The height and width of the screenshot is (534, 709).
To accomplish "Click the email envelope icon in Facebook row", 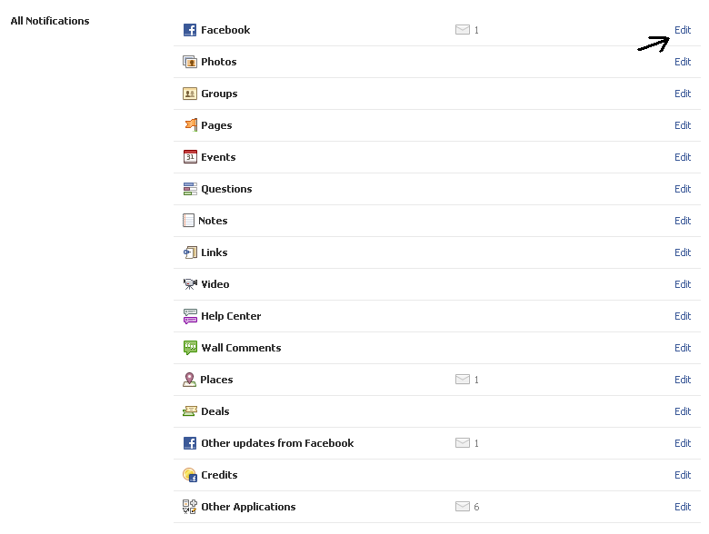I will tap(463, 30).
